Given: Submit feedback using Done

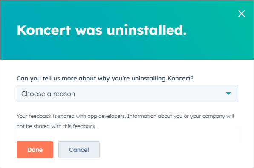Looking at the screenshot, I should [35, 150].
